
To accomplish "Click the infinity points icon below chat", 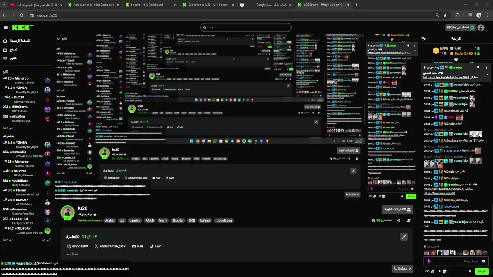I will [x=428, y=271].
